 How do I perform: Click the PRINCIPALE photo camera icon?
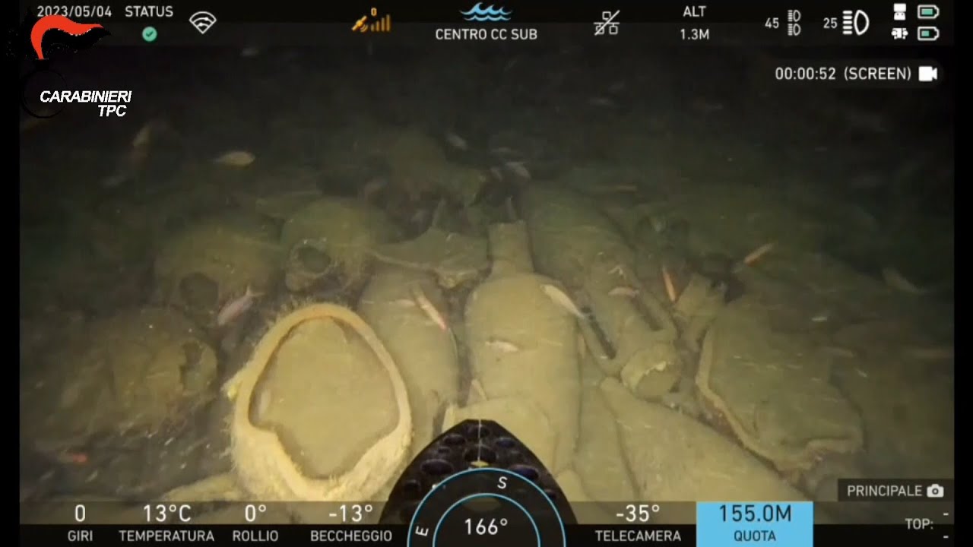(936, 491)
